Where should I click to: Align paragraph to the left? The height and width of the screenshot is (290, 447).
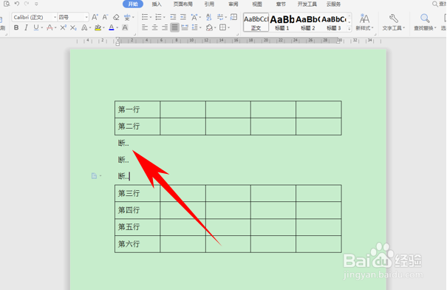click(x=145, y=27)
